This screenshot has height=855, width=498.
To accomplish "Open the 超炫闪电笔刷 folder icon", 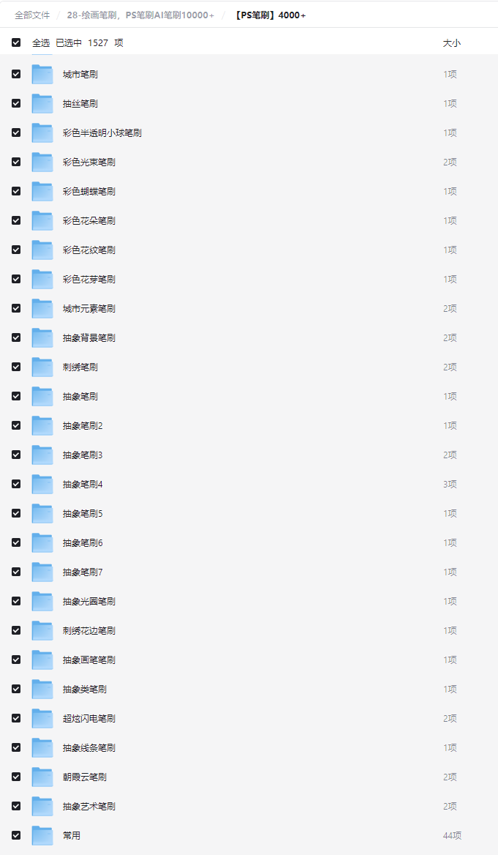I will [42, 719].
